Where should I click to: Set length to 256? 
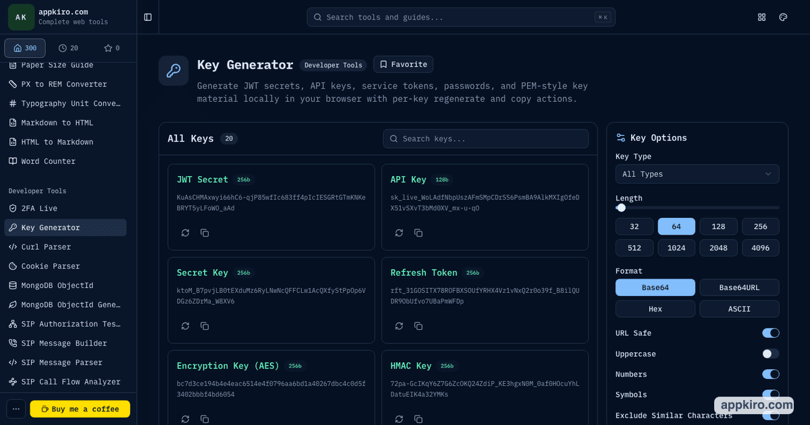761,227
